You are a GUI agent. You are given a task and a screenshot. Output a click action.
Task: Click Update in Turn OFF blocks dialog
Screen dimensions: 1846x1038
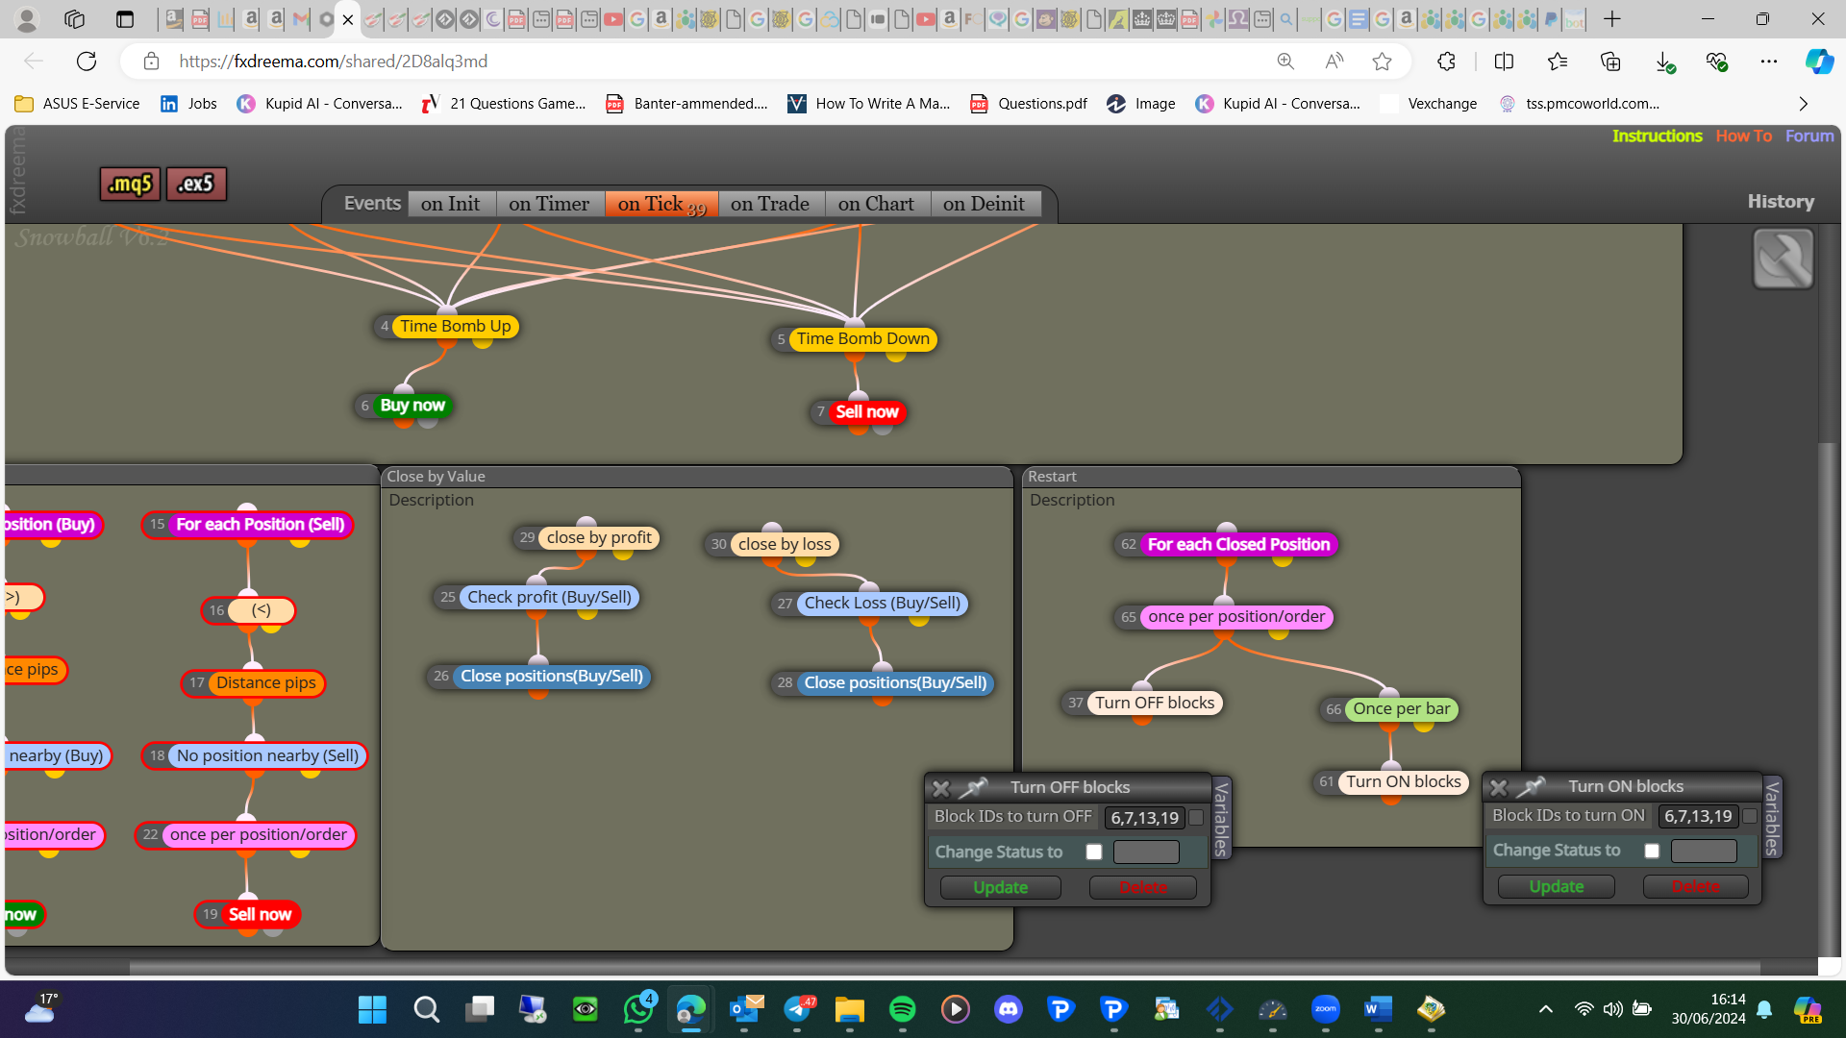point(1000,887)
